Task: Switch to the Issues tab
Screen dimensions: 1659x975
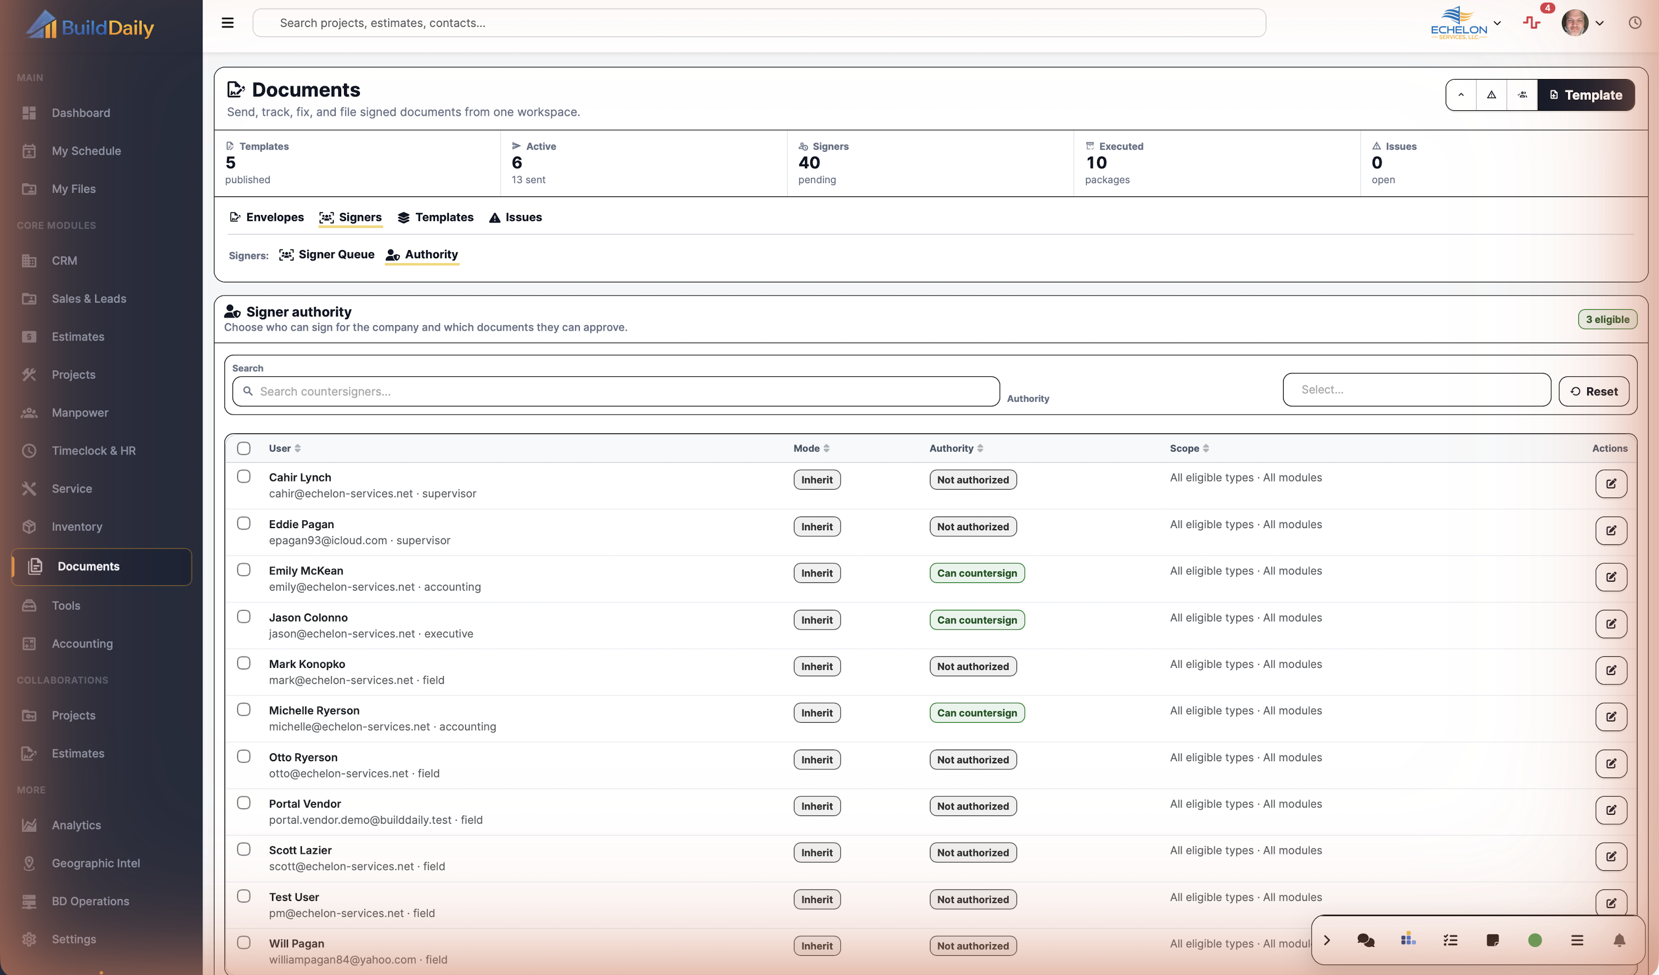Action: tap(516, 217)
